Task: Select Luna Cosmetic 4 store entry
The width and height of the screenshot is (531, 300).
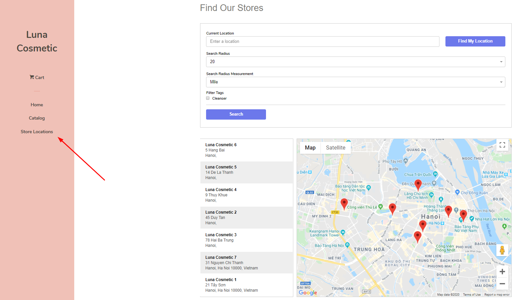Action: [x=246, y=195]
